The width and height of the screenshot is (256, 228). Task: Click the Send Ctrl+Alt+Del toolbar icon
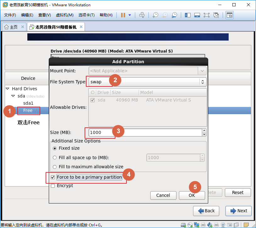142,15
